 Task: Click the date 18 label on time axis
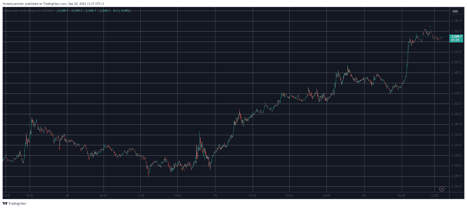point(67,196)
